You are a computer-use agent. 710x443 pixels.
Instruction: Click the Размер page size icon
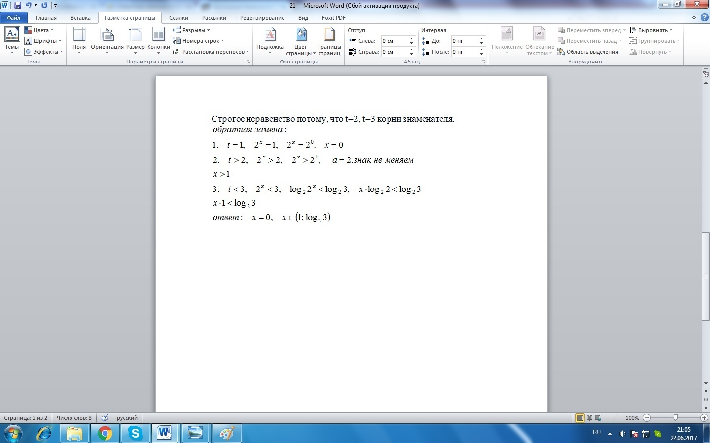(x=135, y=34)
